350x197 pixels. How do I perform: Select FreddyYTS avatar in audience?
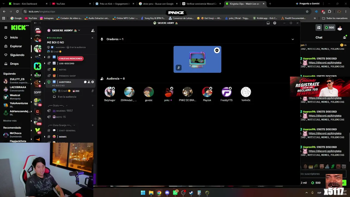(x=226, y=92)
